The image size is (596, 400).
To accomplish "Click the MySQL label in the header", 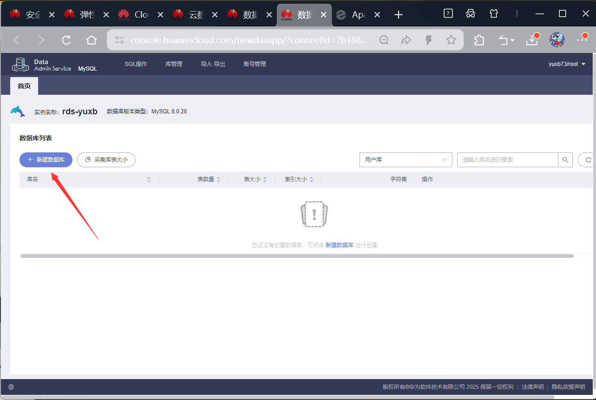I will pyautogui.click(x=87, y=68).
